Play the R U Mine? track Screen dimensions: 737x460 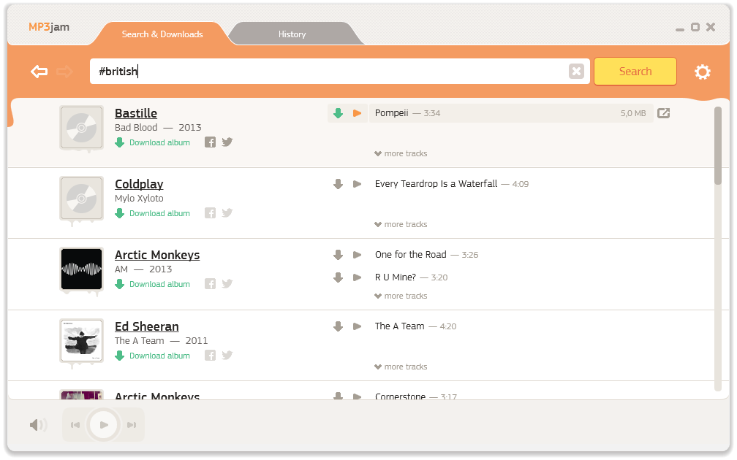[x=358, y=277]
